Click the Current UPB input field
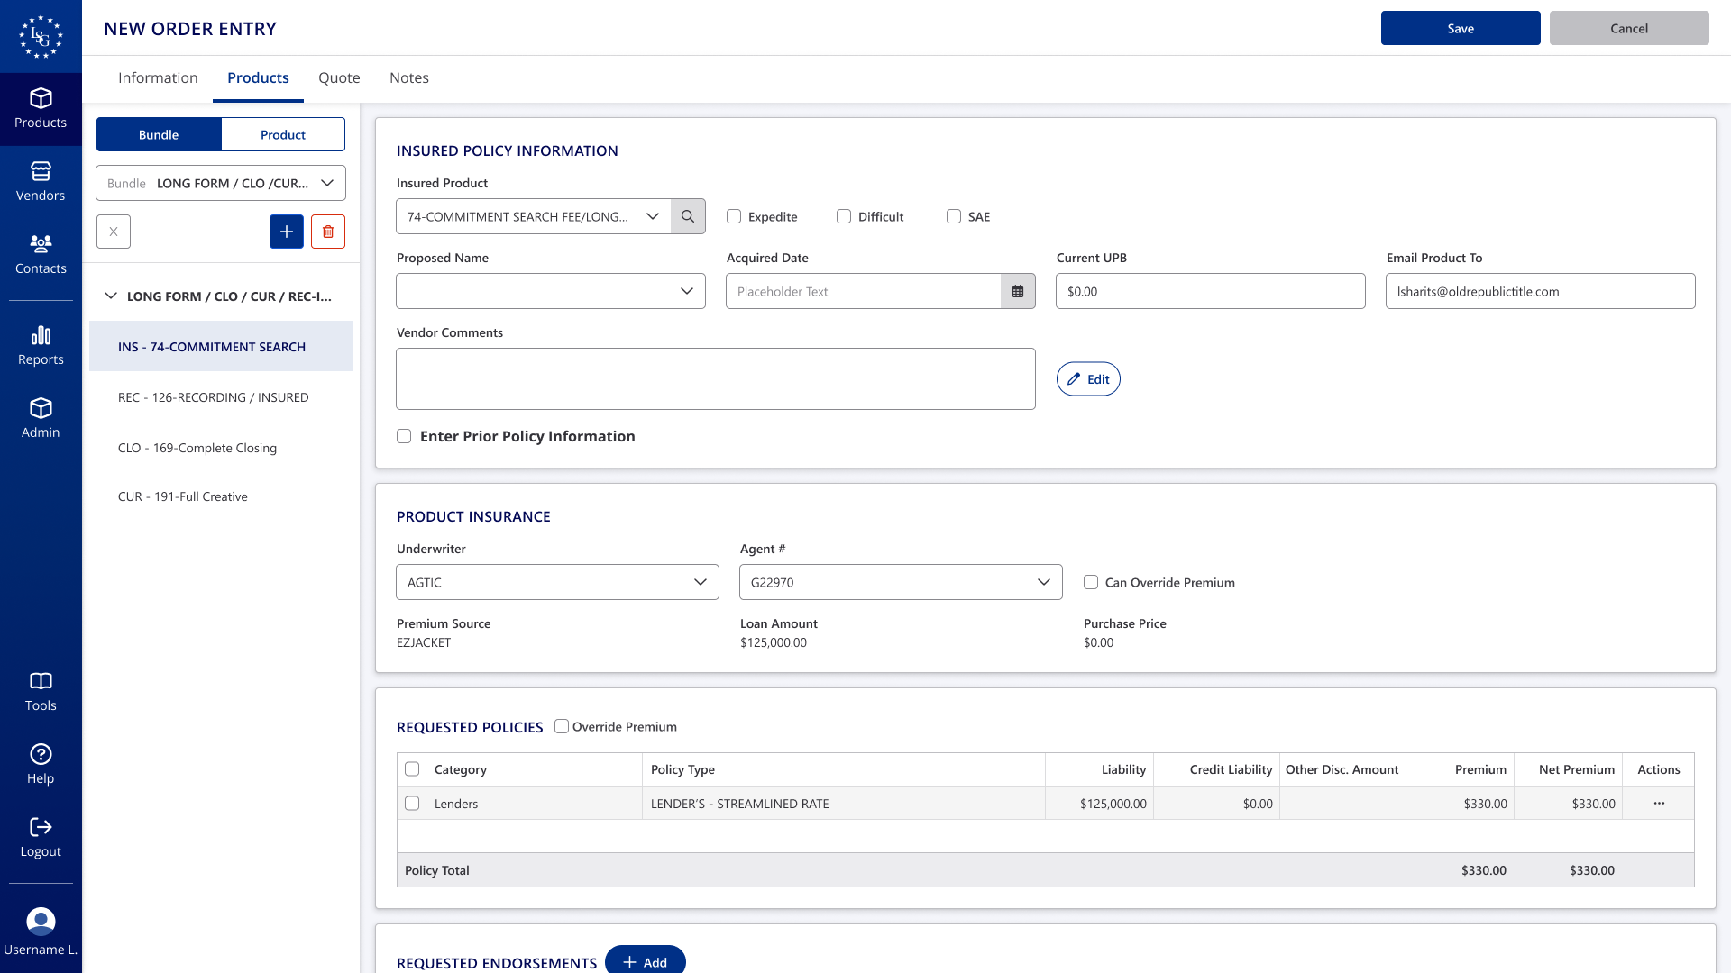The width and height of the screenshot is (1731, 973). pyautogui.click(x=1210, y=291)
